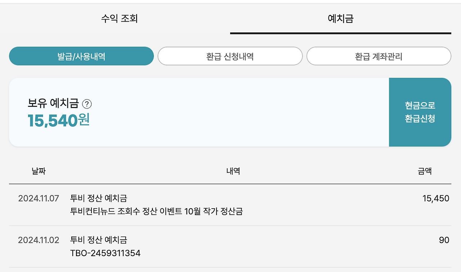The image size is (461, 272).
Task: Switch to the 수익 조회 tab
Action: point(120,19)
